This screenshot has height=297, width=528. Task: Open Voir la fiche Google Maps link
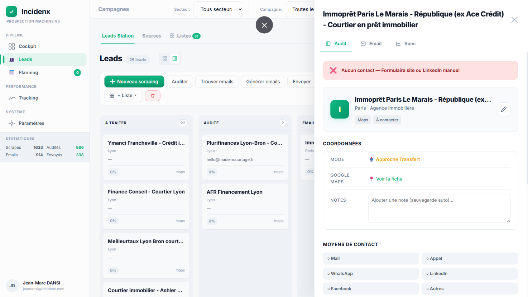click(x=386, y=179)
